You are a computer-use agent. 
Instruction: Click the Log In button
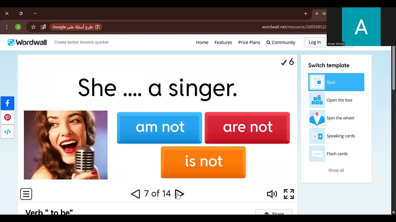click(x=315, y=42)
